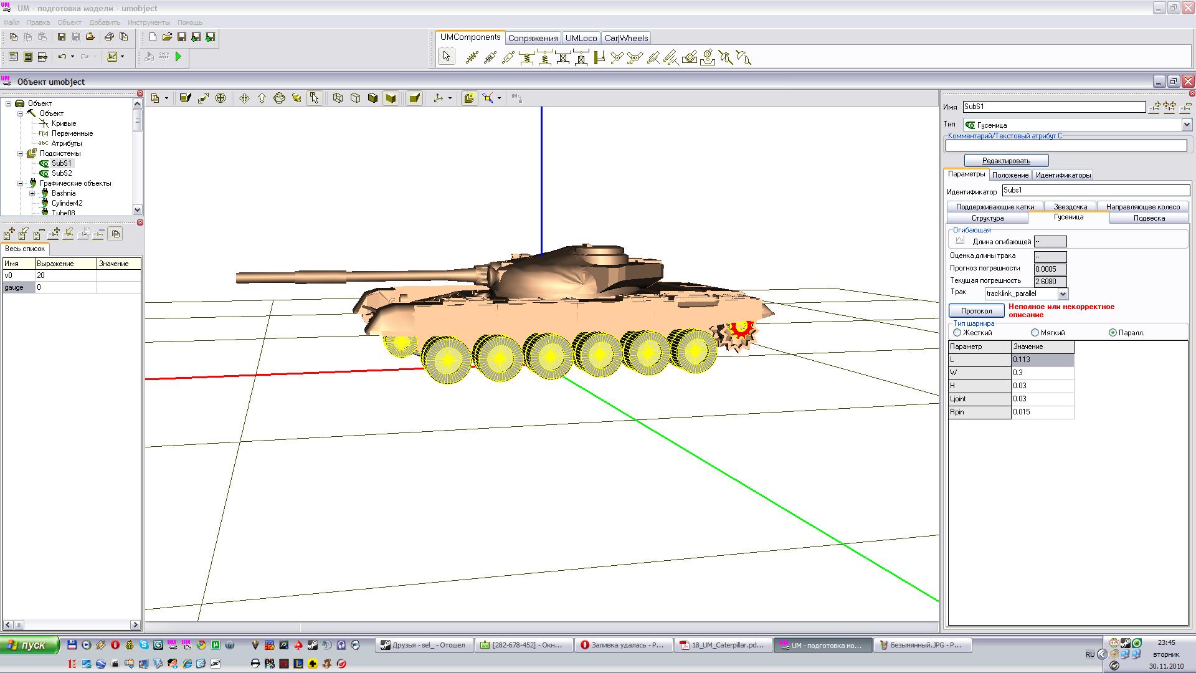Select the arrow pointer tool in UMComponents

[x=446, y=57]
